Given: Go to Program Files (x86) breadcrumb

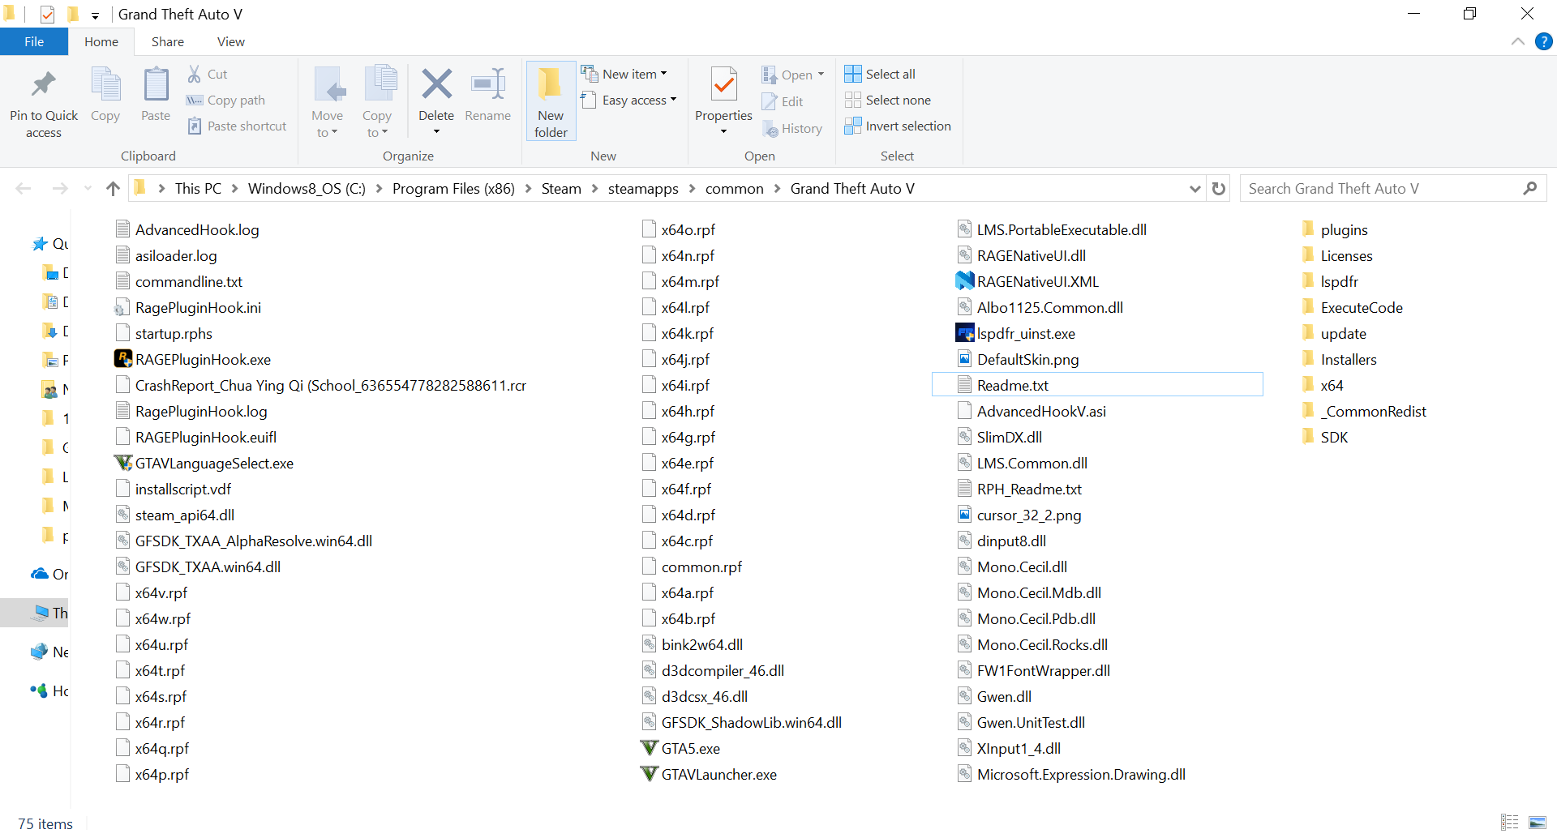Looking at the screenshot, I should point(453,188).
